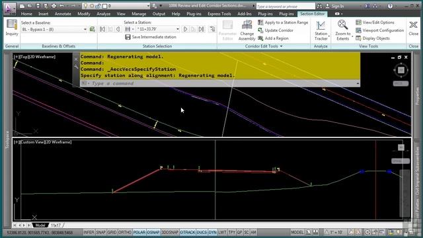Screen dimensions: 423x238
Task: Click the select station from drawing icon
Action: 212,29
